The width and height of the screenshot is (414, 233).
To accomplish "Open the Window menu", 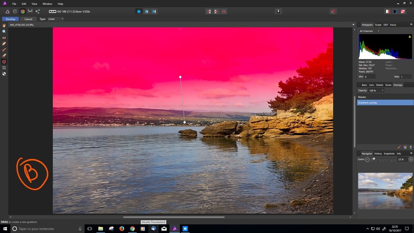I will click(x=47, y=3).
